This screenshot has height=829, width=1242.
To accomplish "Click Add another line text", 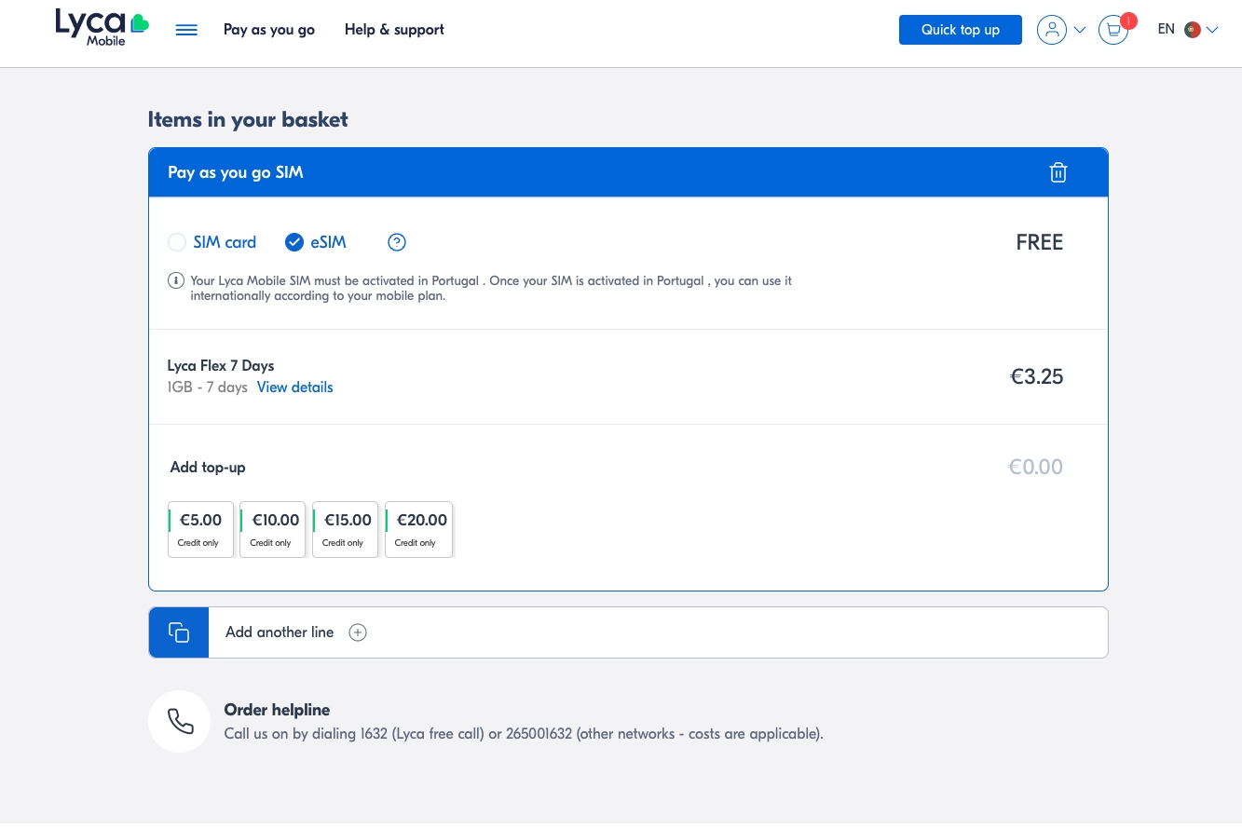I will tap(280, 632).
